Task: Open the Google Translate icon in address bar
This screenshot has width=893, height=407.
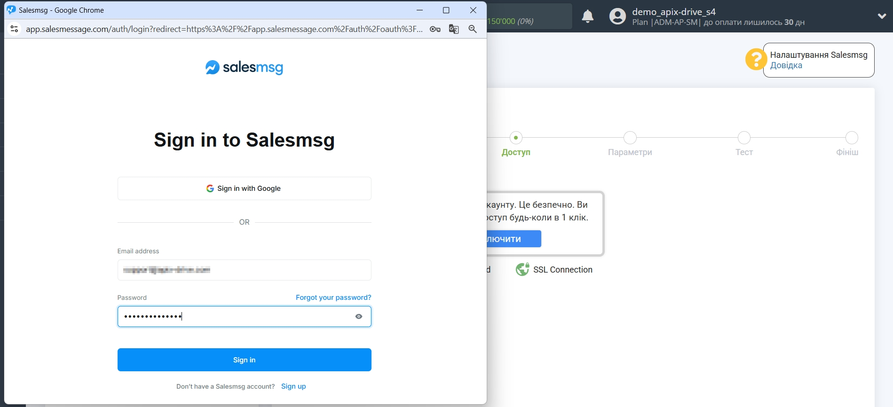Action: click(454, 29)
